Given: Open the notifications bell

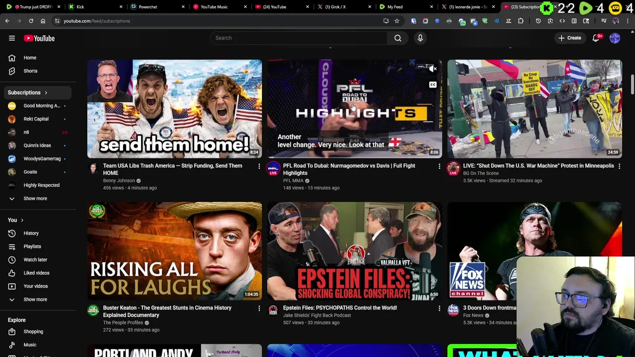Looking at the screenshot, I should (x=596, y=38).
